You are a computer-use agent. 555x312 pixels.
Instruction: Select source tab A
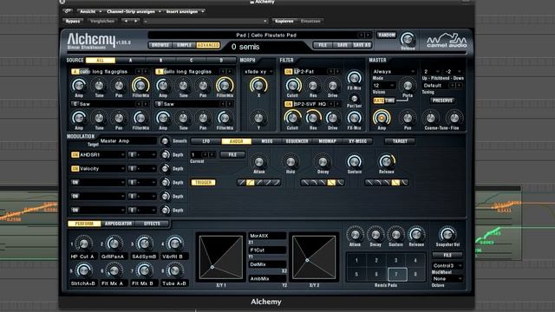tap(130, 61)
